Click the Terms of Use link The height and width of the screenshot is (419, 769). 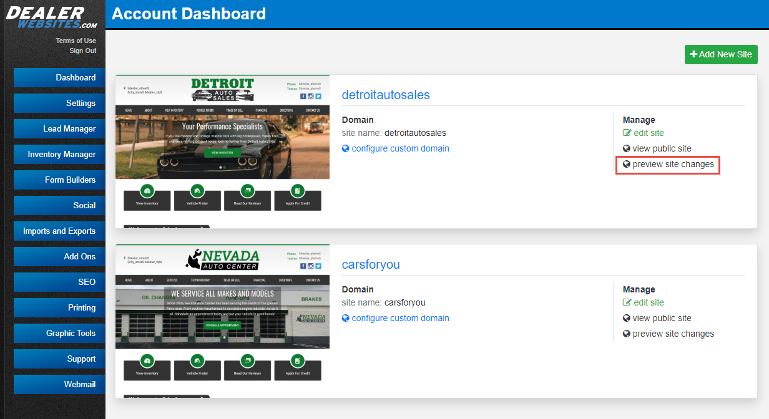[76, 41]
